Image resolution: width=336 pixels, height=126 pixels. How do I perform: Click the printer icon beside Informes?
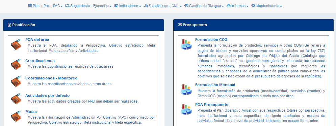[229, 6]
